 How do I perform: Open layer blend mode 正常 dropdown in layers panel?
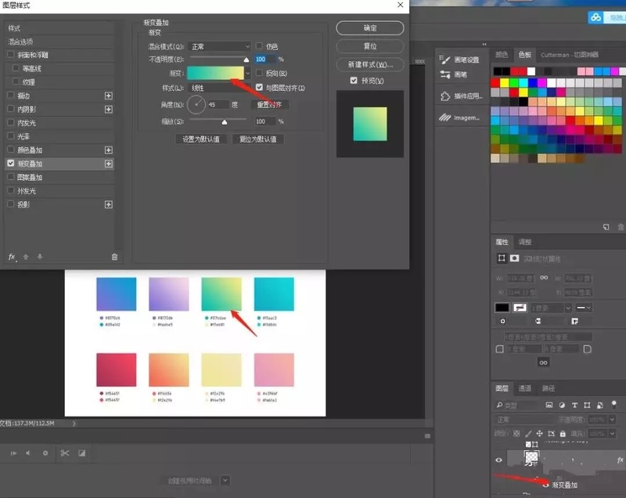(523, 420)
